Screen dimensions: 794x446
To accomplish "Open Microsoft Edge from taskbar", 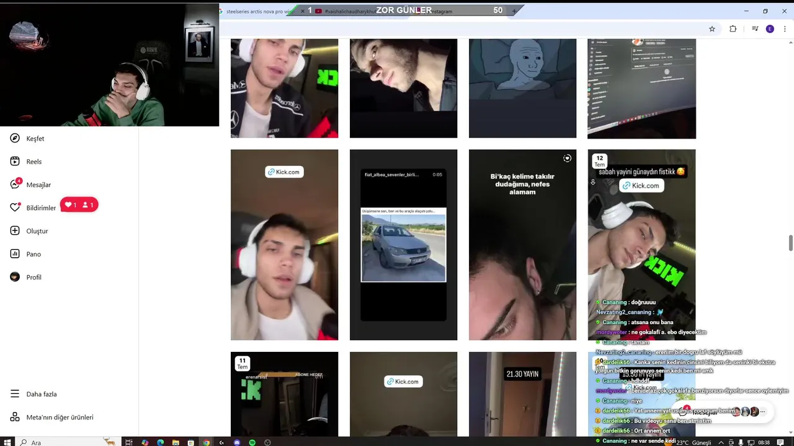I will click(x=160, y=442).
